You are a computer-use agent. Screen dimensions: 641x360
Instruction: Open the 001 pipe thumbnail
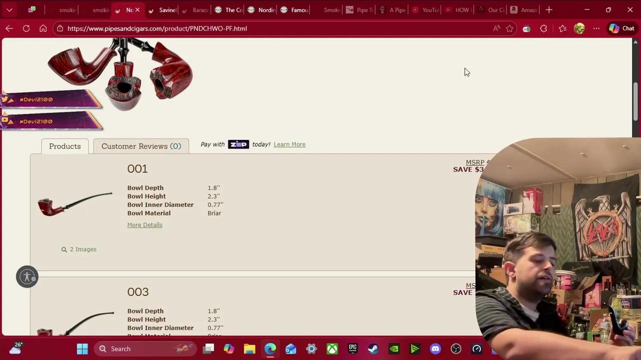click(x=75, y=203)
